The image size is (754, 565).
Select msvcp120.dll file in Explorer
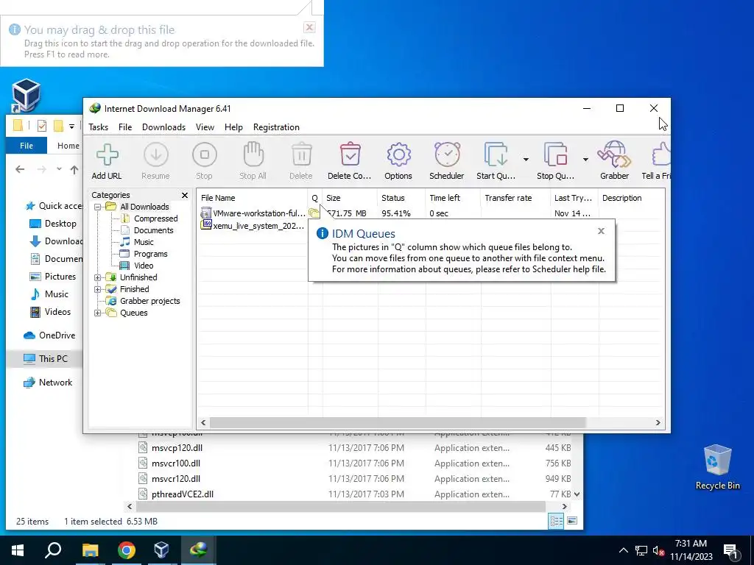point(177,448)
